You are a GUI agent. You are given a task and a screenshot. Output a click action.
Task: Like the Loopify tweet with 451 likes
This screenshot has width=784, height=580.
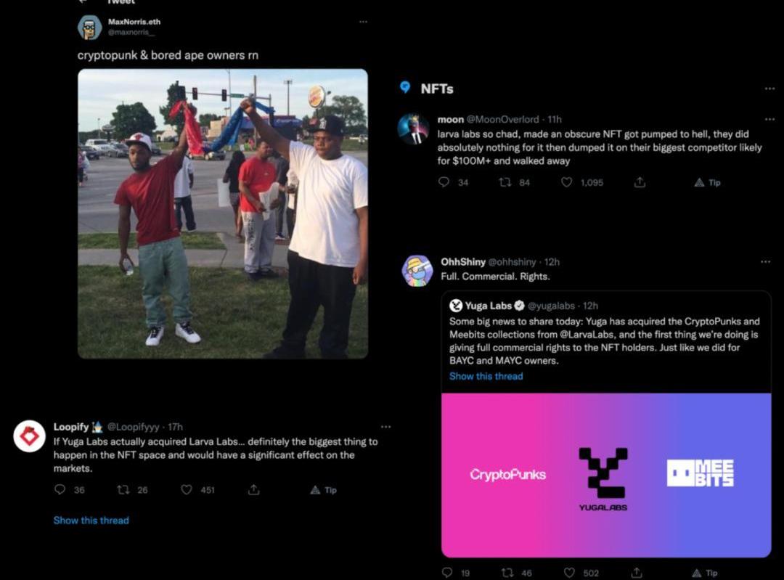(x=187, y=489)
